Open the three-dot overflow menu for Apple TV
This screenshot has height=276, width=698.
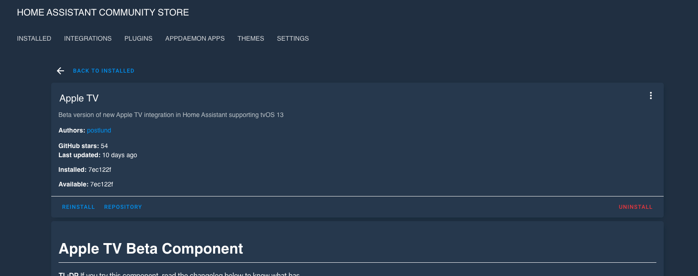pos(650,96)
